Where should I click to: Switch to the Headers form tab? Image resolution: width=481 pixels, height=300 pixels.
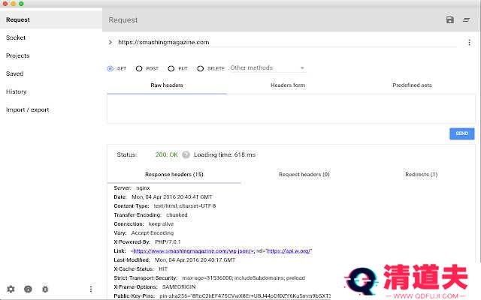coord(288,85)
